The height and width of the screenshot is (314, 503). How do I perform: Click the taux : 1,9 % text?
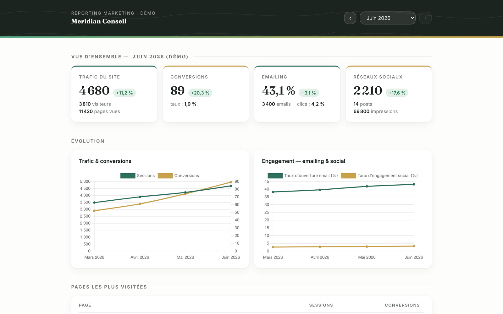pos(183,104)
